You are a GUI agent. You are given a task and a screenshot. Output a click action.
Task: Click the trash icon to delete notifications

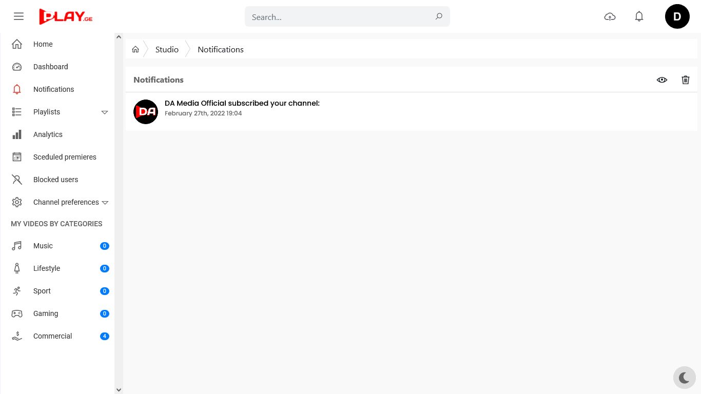point(686,80)
